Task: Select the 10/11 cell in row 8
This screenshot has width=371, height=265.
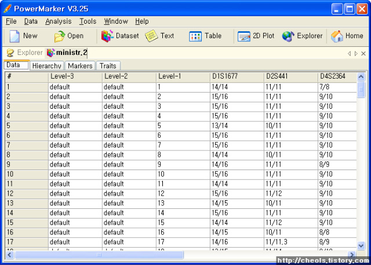Action: 291,154
